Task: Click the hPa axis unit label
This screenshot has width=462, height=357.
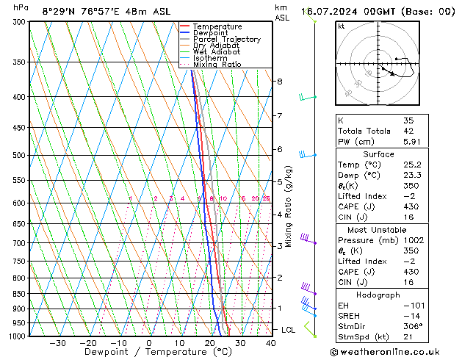Action: (21, 7)
